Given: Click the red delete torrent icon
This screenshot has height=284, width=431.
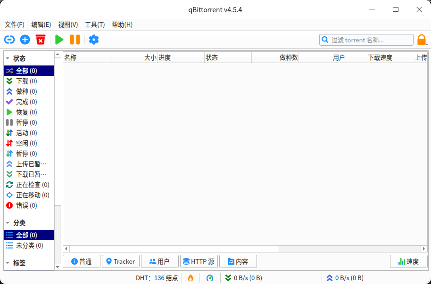Looking at the screenshot, I should (x=41, y=40).
